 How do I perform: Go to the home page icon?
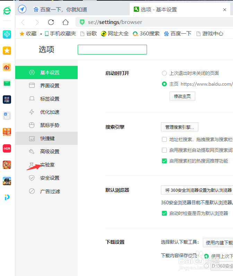(66, 22)
